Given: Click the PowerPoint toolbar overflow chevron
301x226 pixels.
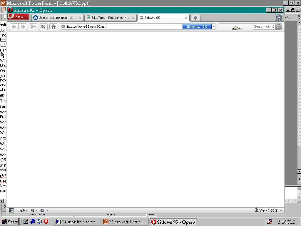Looking at the screenshot, I should 299,17.
